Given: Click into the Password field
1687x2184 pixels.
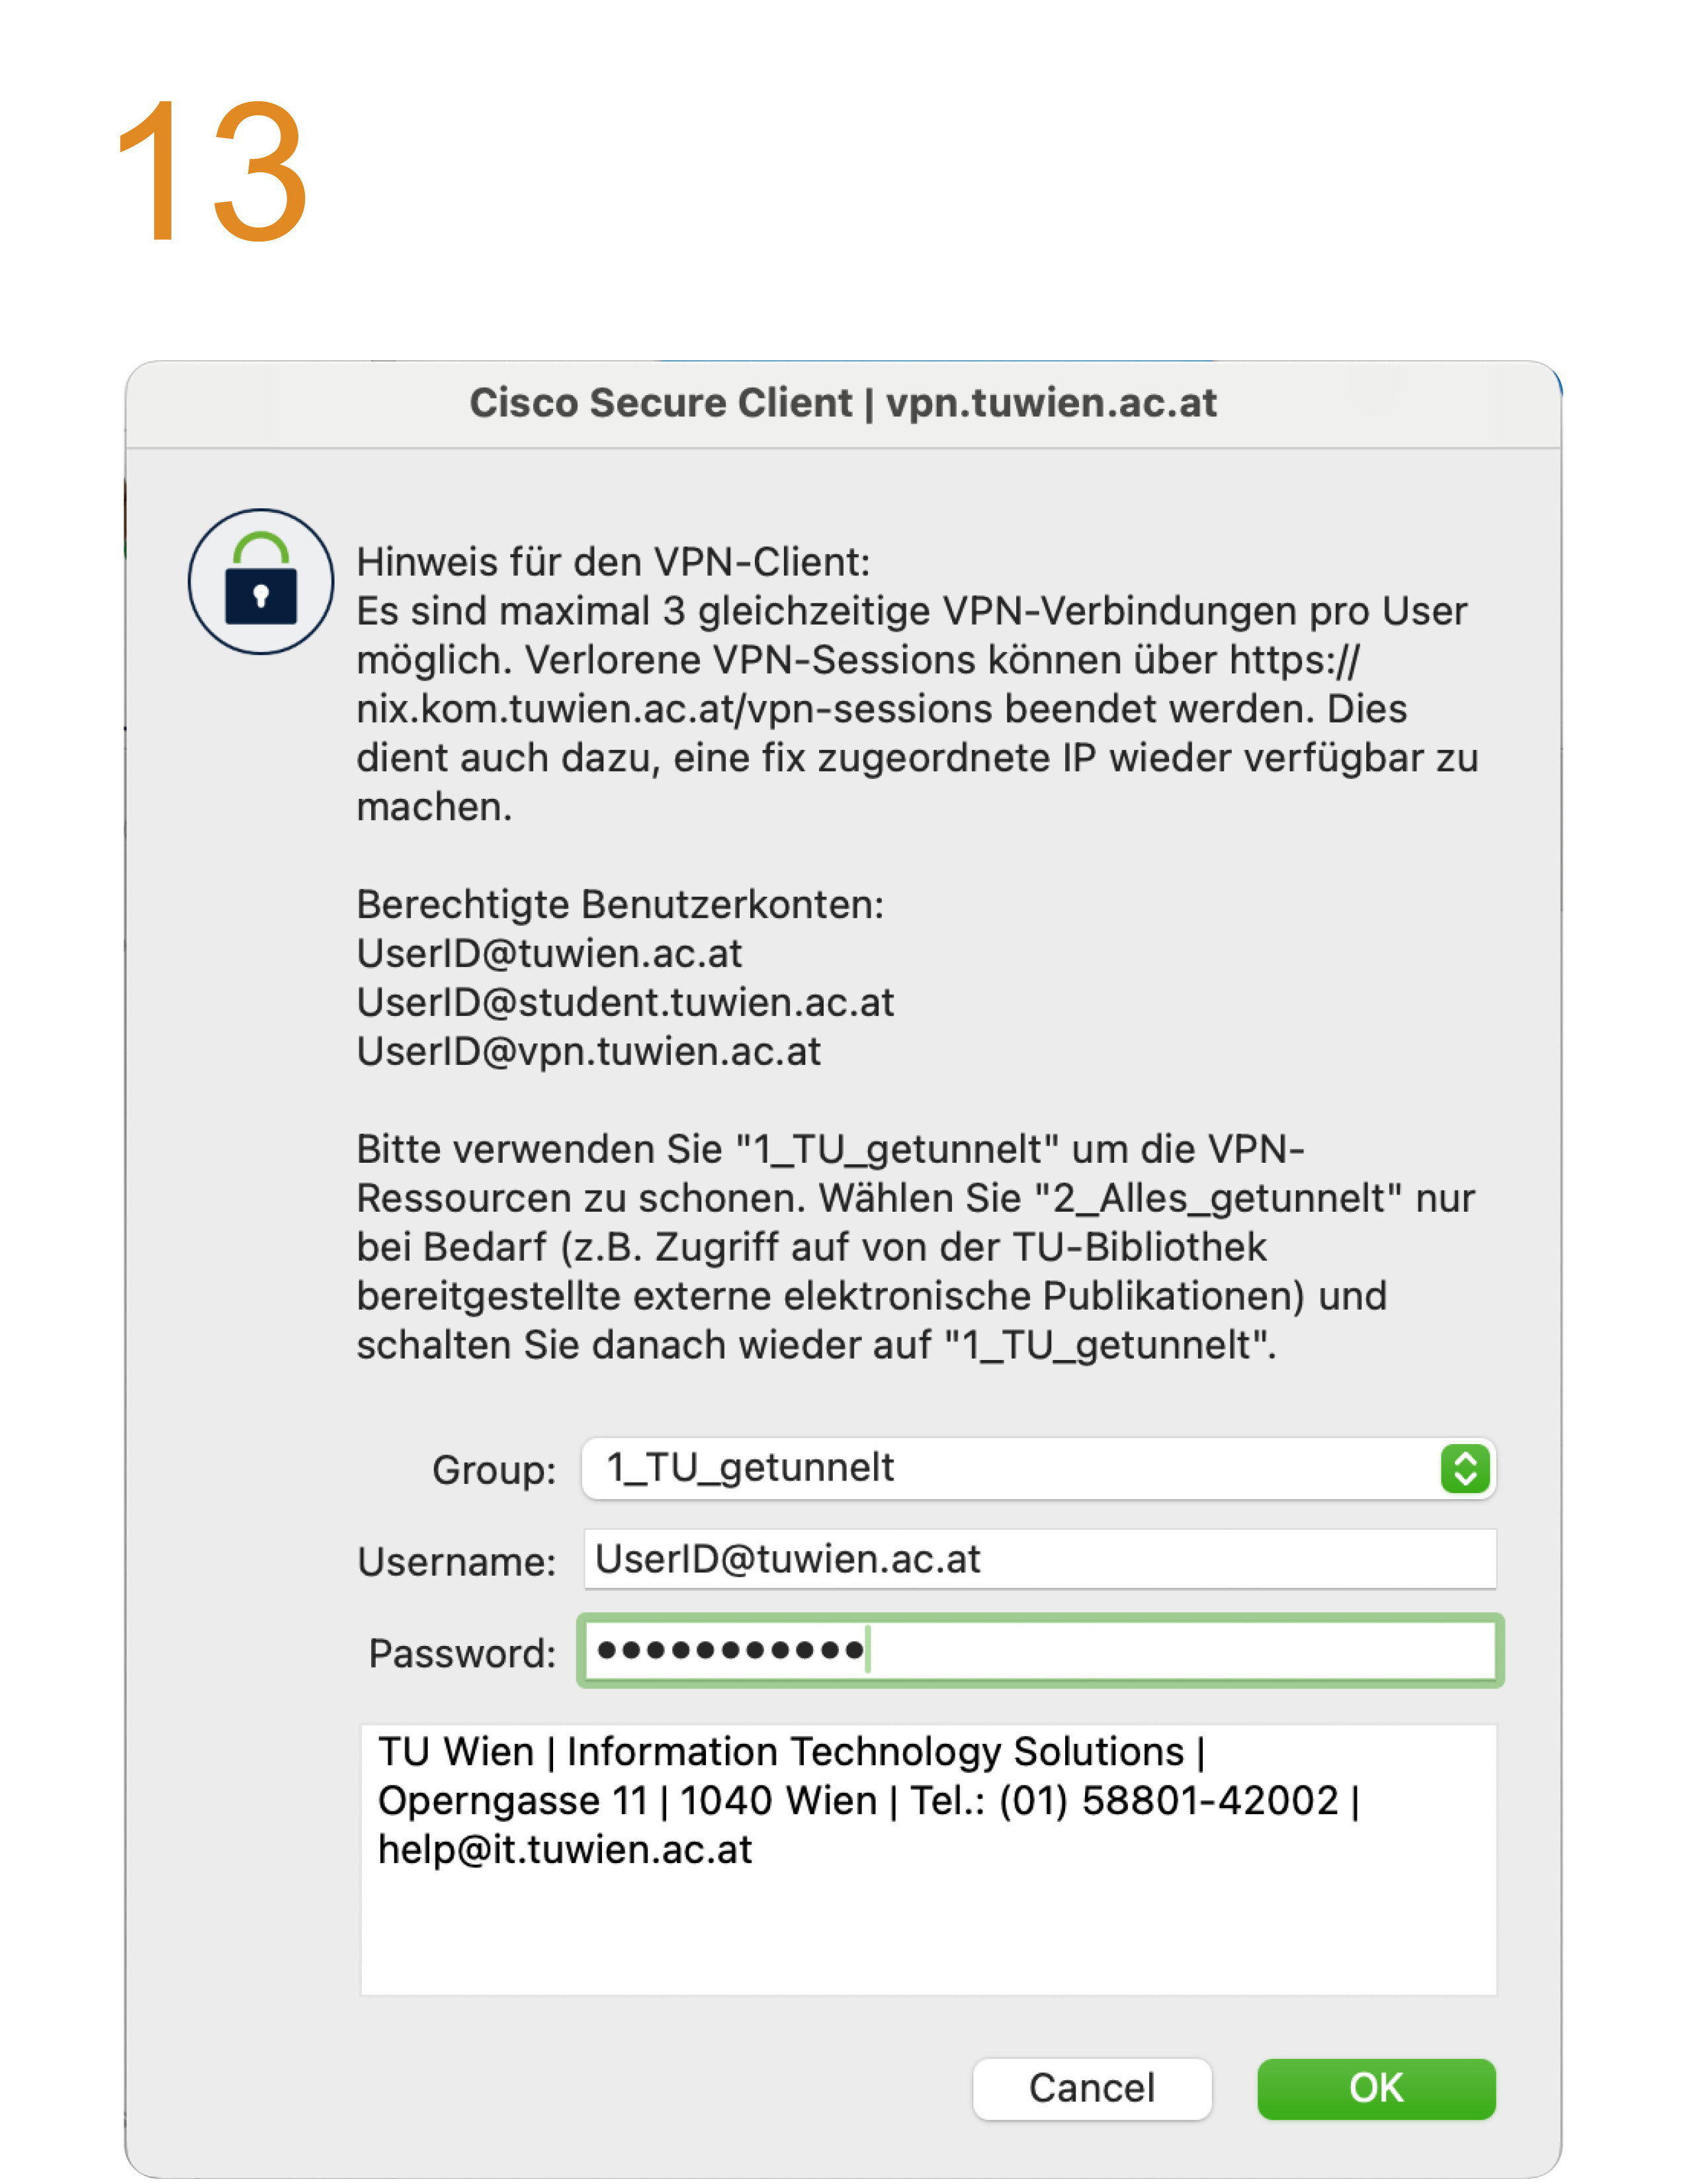Looking at the screenshot, I should click(1039, 1651).
